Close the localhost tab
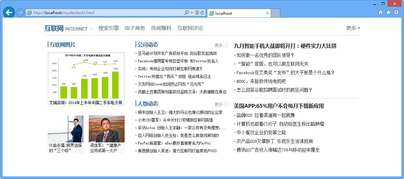Viewport: 404px width, 179px height. point(268,13)
